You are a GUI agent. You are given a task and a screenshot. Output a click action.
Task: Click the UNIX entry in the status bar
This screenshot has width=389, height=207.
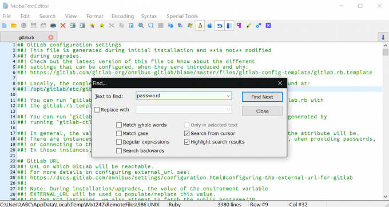click(x=153, y=205)
